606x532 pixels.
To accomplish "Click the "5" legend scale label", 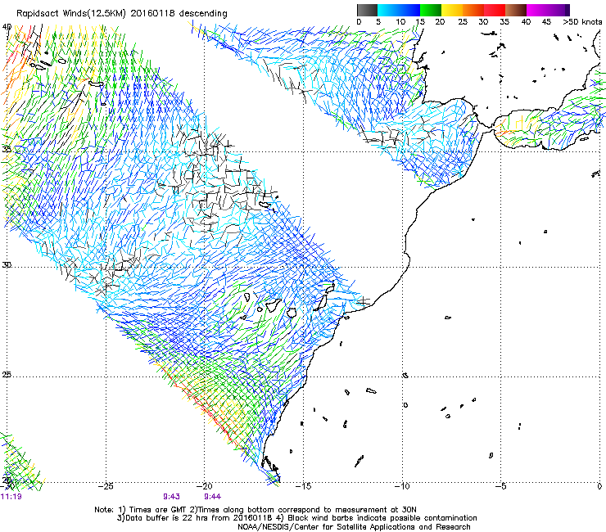I will tap(378, 22).
